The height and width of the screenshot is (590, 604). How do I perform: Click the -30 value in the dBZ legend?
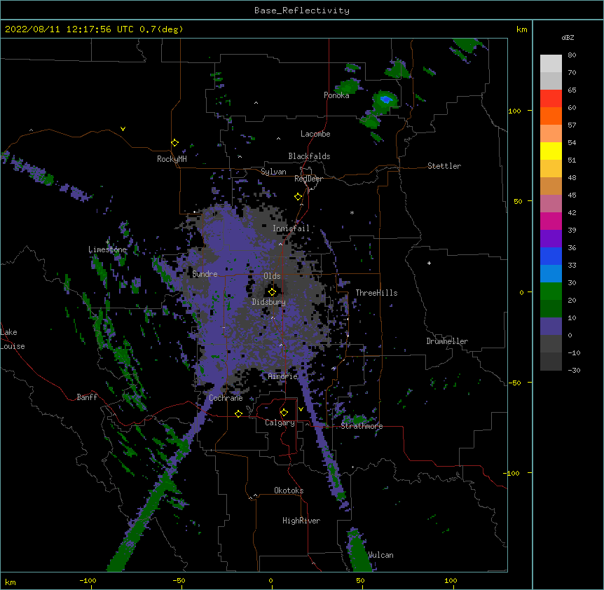[574, 370]
